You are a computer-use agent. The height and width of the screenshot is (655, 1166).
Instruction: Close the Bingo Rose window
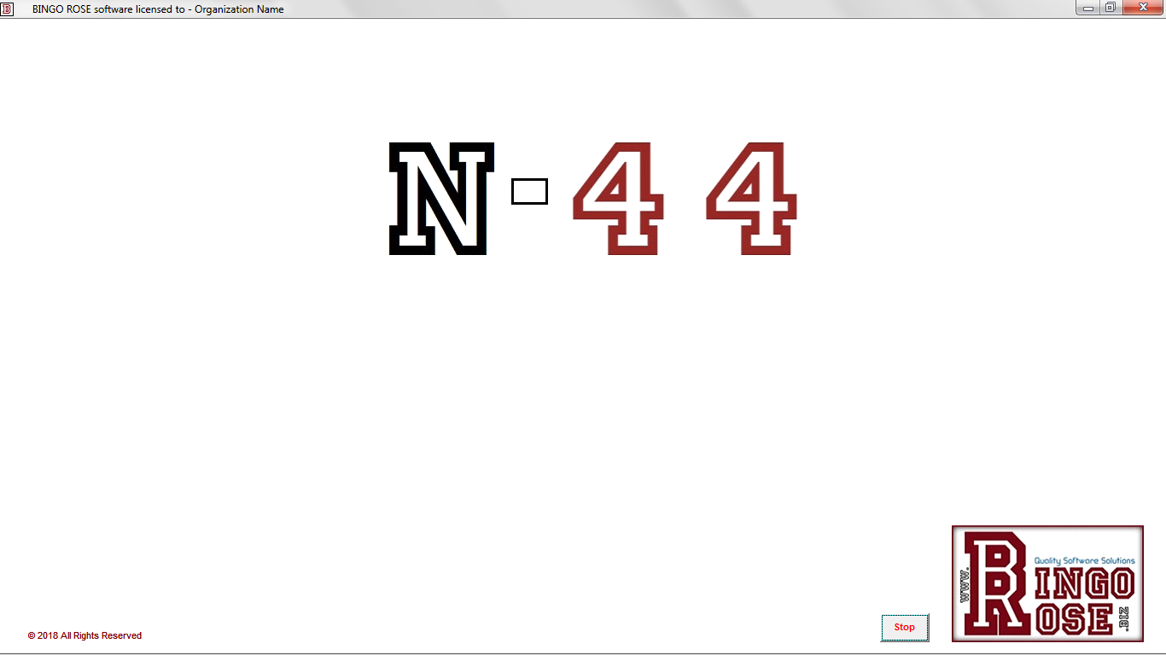pyautogui.click(x=1143, y=8)
